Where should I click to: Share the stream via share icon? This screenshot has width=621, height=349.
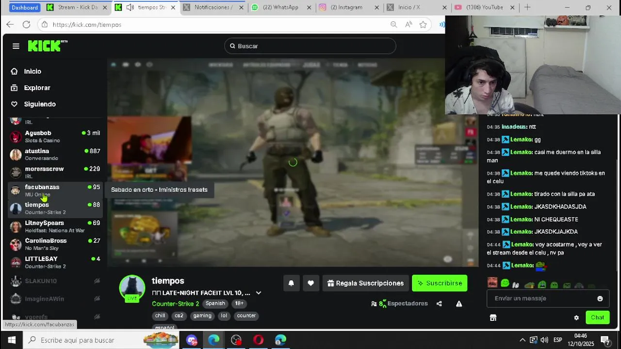point(439,304)
